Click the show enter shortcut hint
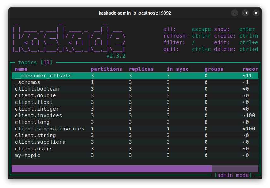Image resolution: width=270 pixels, height=188 pixels. click(234, 29)
